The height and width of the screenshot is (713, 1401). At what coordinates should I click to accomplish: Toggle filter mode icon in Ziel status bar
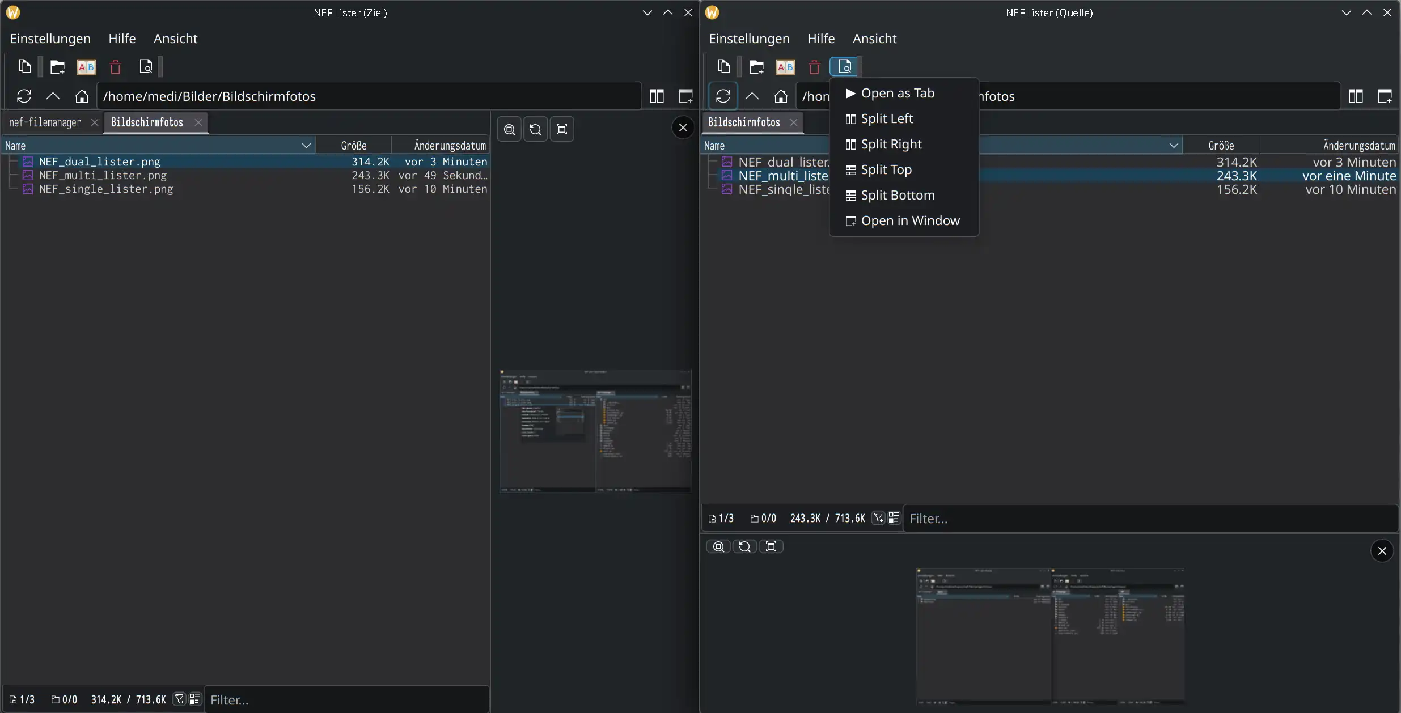click(179, 699)
